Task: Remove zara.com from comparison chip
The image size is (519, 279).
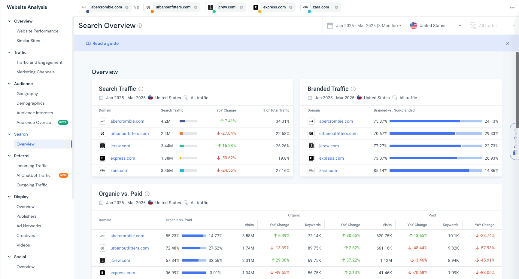Action: pos(336,7)
